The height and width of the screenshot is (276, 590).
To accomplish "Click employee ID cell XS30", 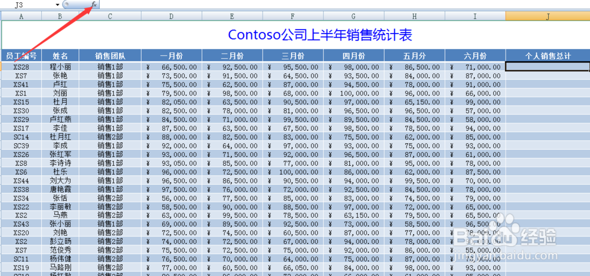I will [x=21, y=110].
